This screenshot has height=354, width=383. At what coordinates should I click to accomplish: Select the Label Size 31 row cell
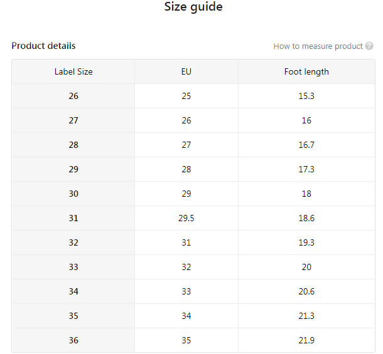pos(73,219)
